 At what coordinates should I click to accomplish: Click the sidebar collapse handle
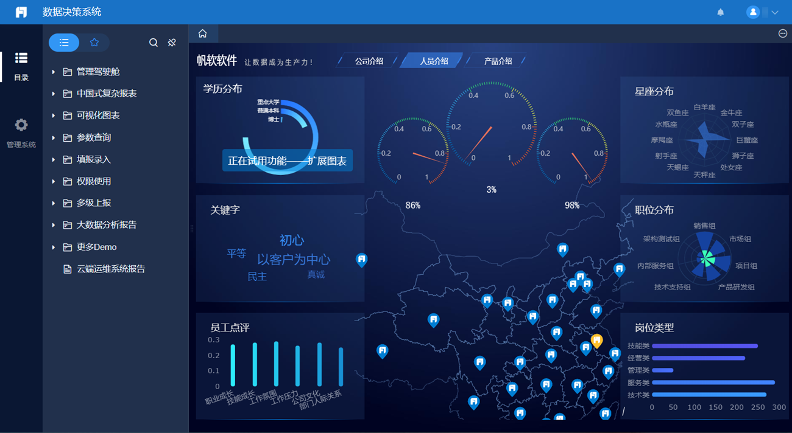pos(191,229)
